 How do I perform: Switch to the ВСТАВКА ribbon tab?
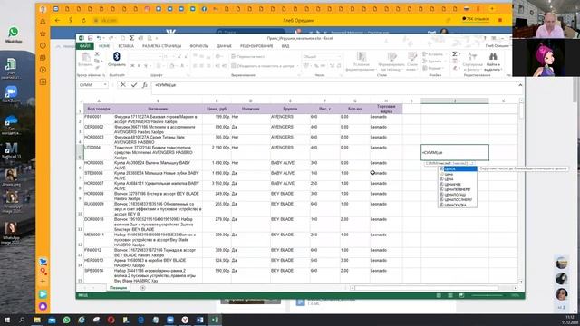pyautogui.click(x=126, y=46)
